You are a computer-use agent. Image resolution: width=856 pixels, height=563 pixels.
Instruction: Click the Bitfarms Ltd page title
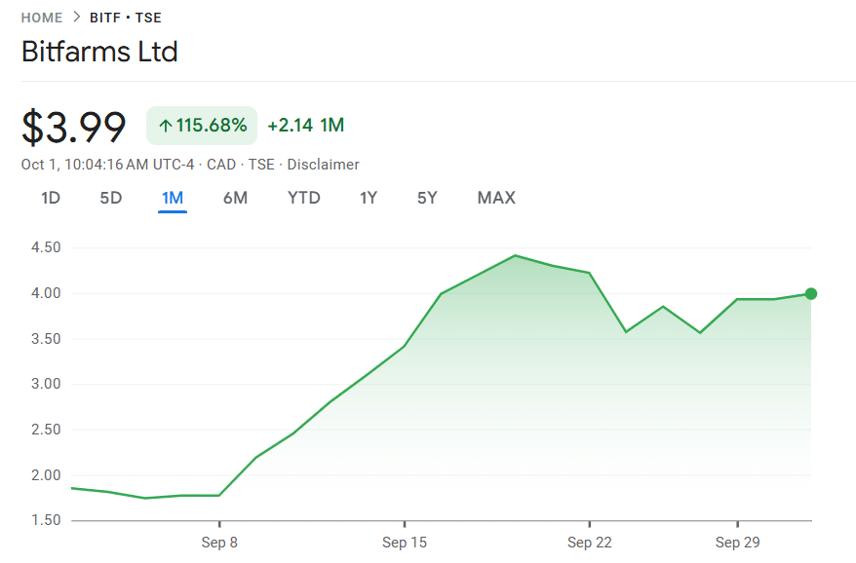tap(99, 52)
